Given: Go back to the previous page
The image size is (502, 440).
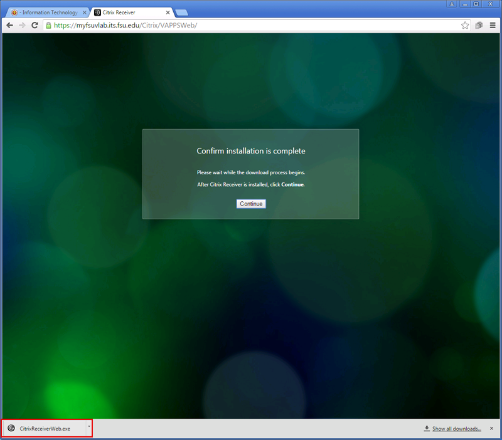Looking at the screenshot, I should coord(10,25).
